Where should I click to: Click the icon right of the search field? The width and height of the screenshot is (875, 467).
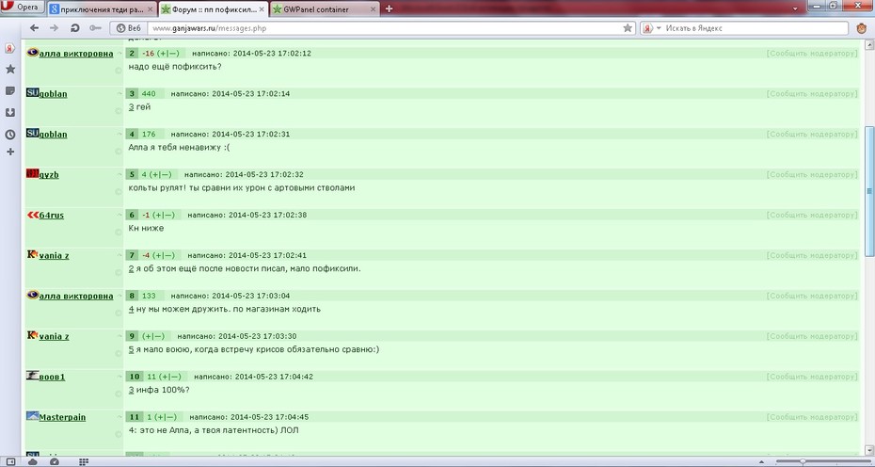click(861, 28)
